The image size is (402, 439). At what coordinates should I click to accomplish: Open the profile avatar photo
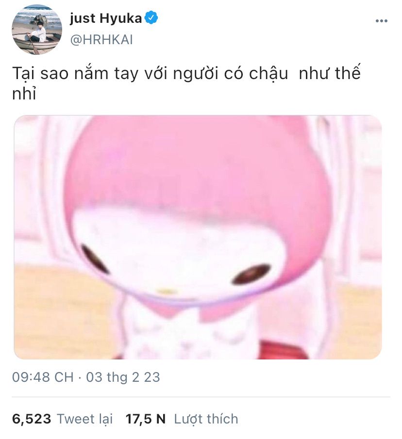pos(37,30)
